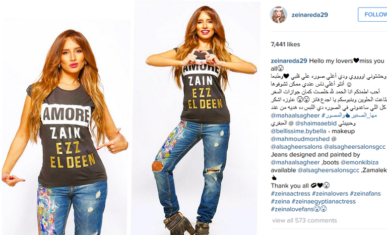Click the left photo with pointing pose
This screenshot has height=235, width=387.
click(67, 127)
